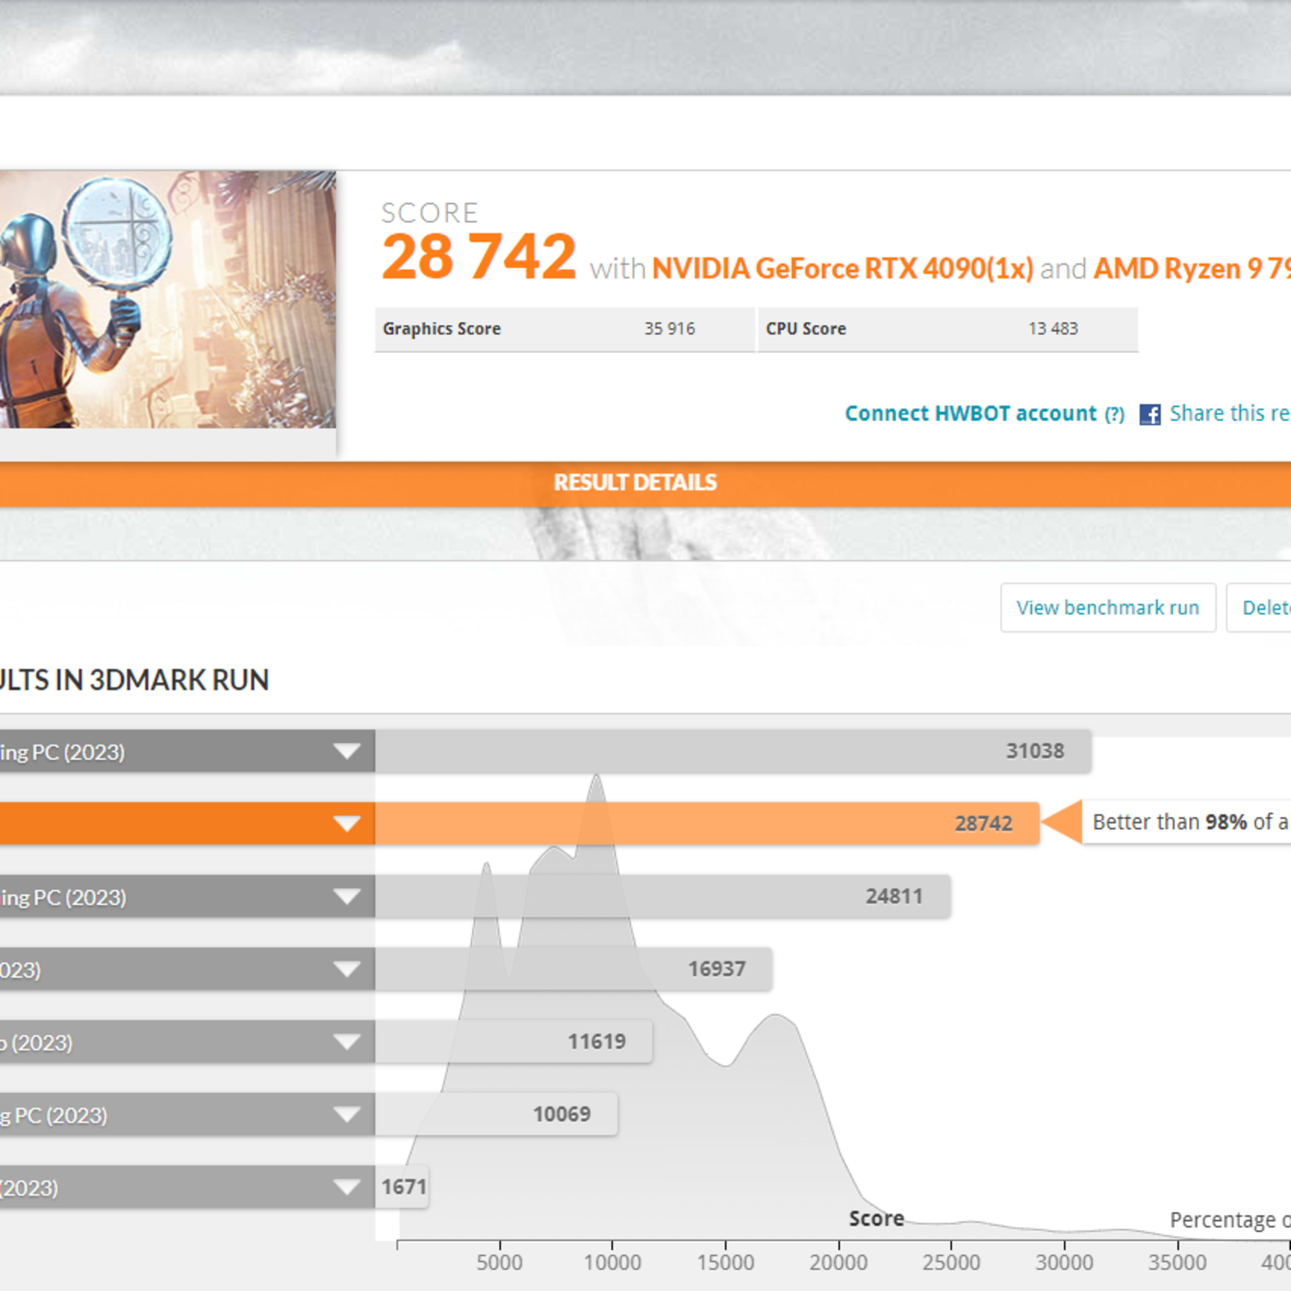Viewport: 1291px width, 1291px height.
Task: Click the 28742 value in orange bar
Action: pyautogui.click(x=984, y=823)
